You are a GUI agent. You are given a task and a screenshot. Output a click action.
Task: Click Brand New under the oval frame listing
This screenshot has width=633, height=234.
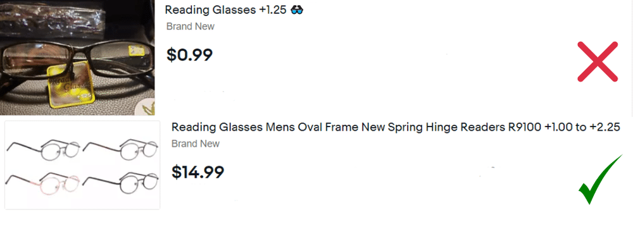pyautogui.click(x=196, y=144)
